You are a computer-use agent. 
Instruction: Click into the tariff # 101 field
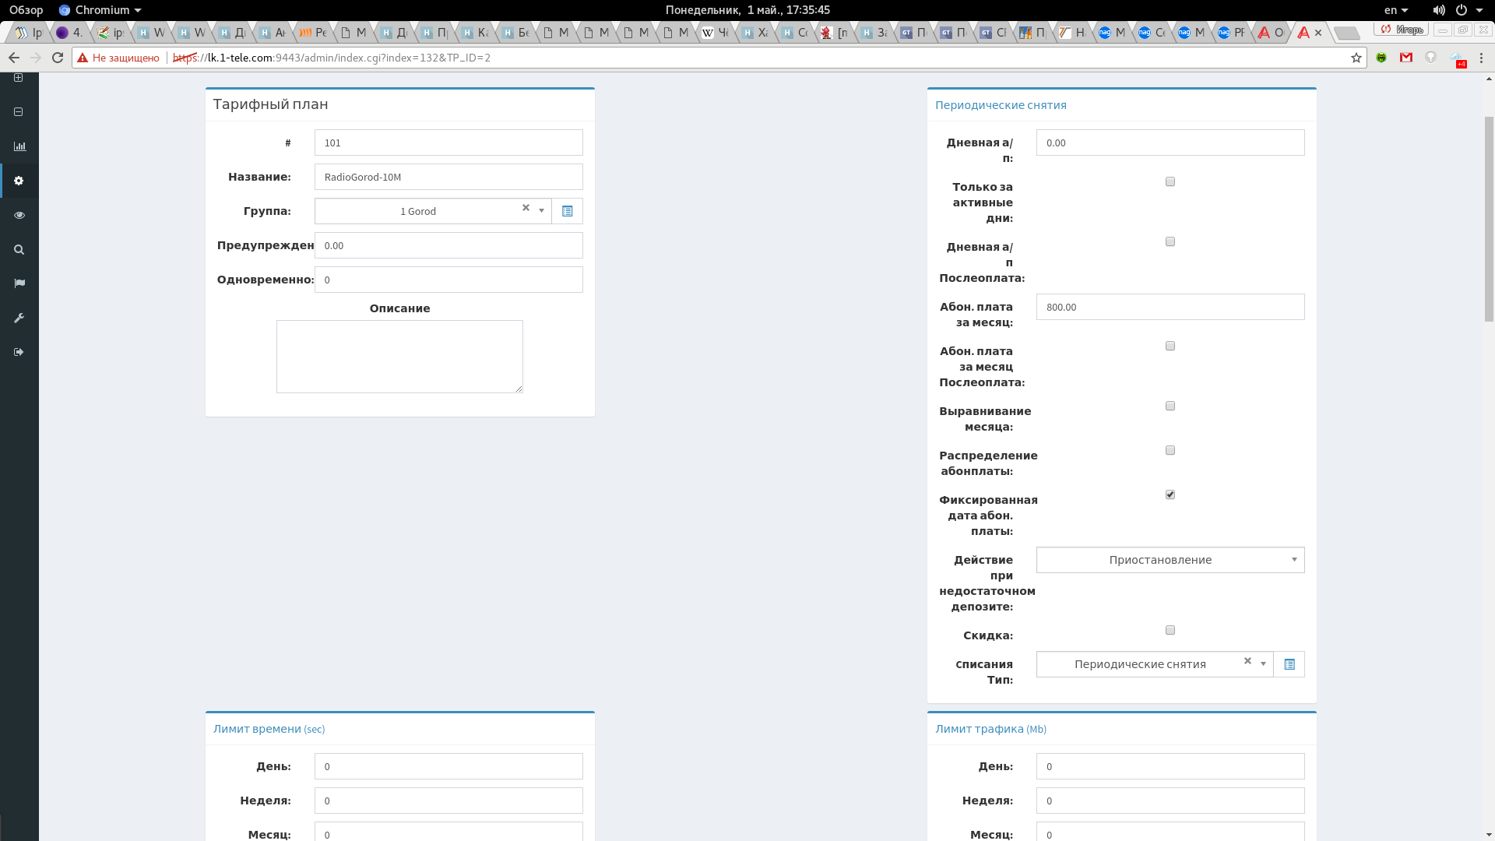pos(448,143)
